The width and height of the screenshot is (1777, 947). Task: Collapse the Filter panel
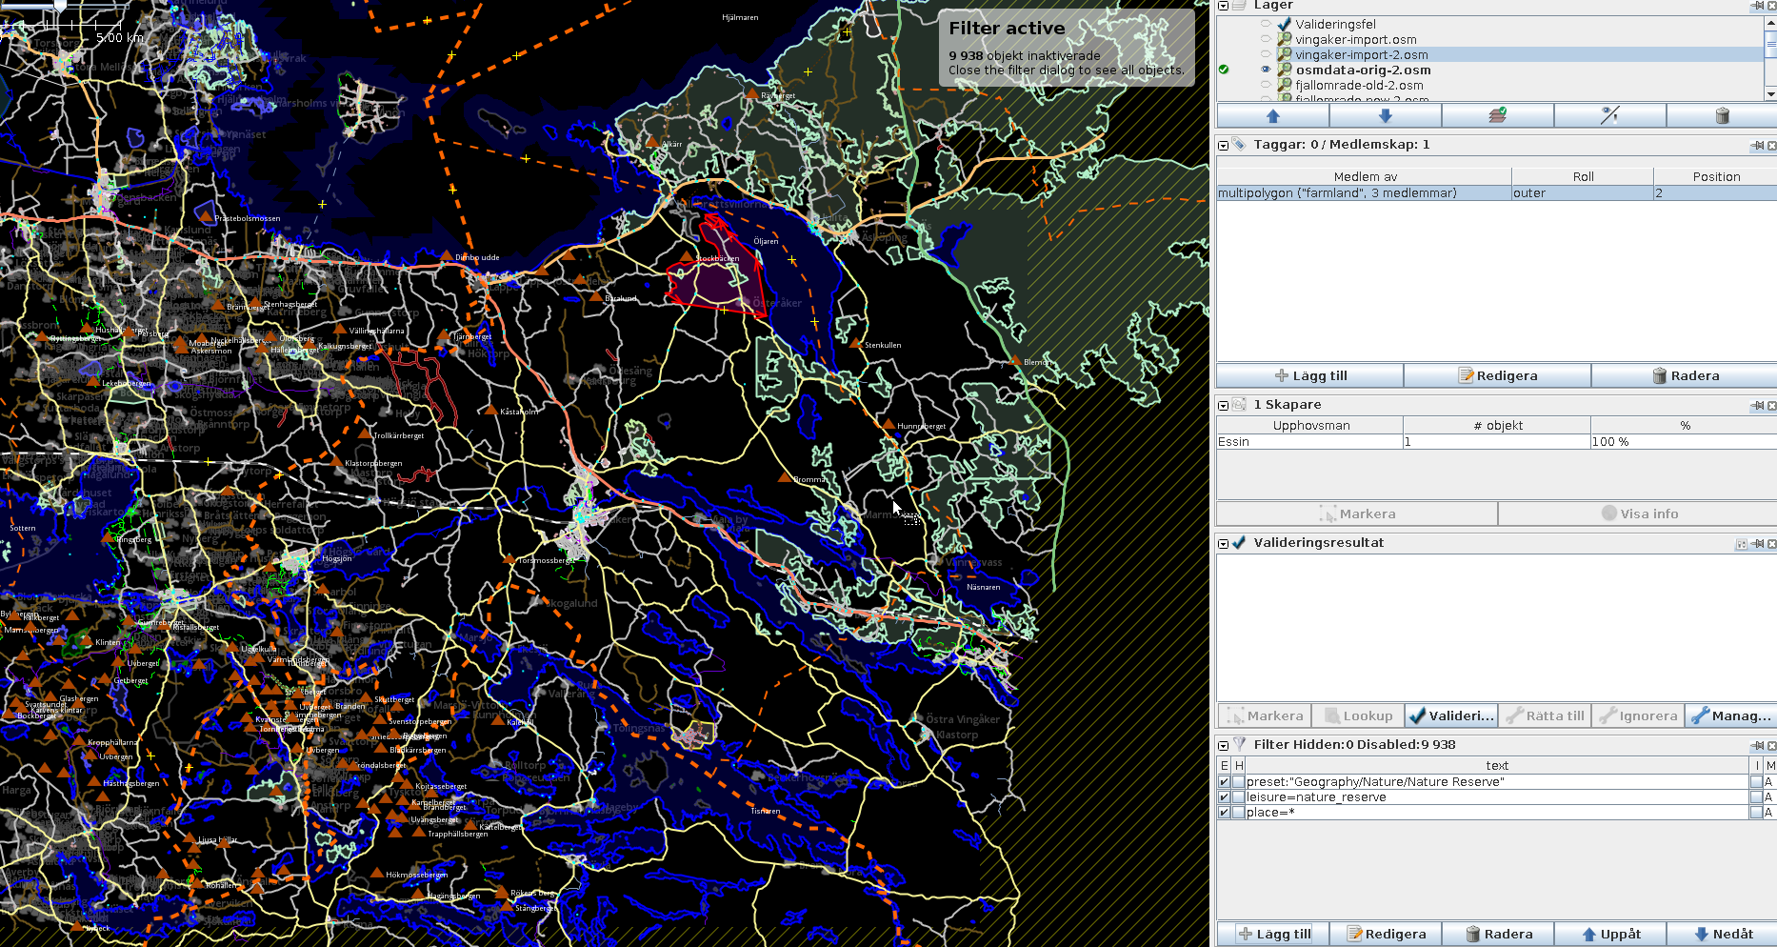[1224, 745]
